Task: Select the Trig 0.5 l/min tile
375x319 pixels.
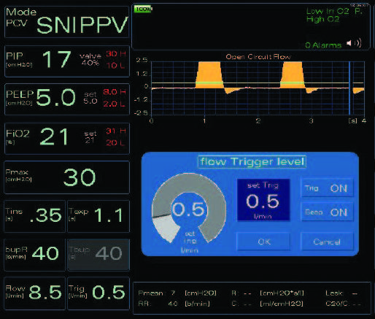Action: point(98,293)
